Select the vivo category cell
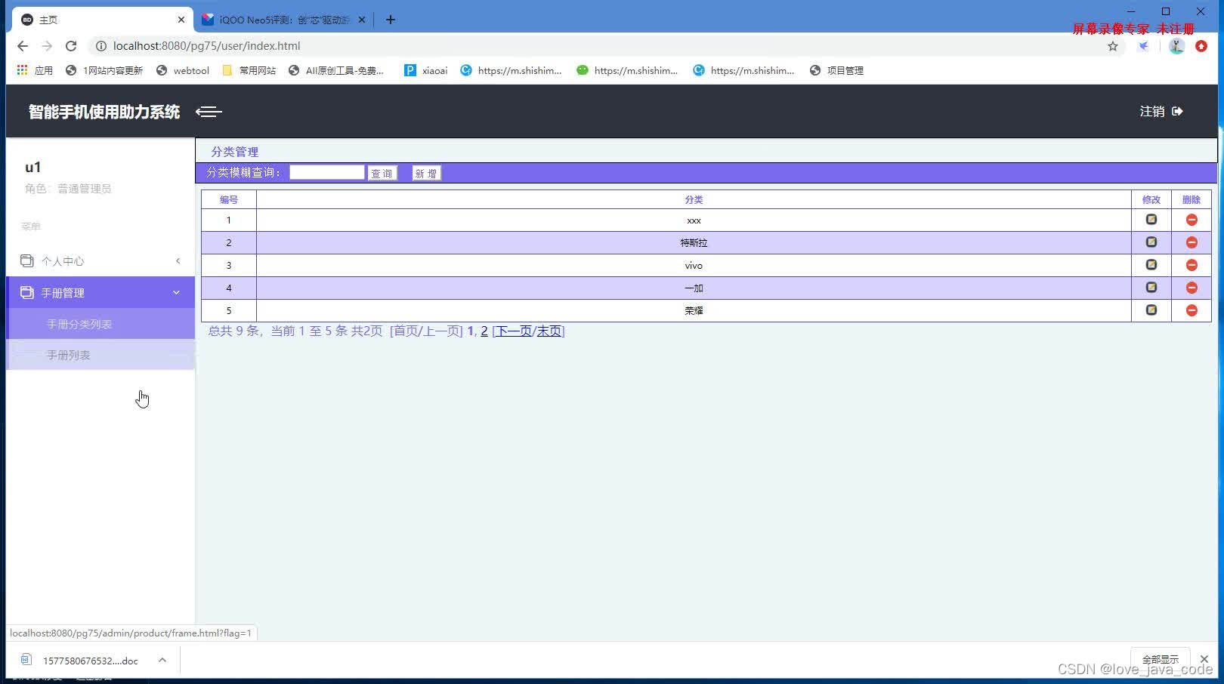1224x684 pixels. 694,265
